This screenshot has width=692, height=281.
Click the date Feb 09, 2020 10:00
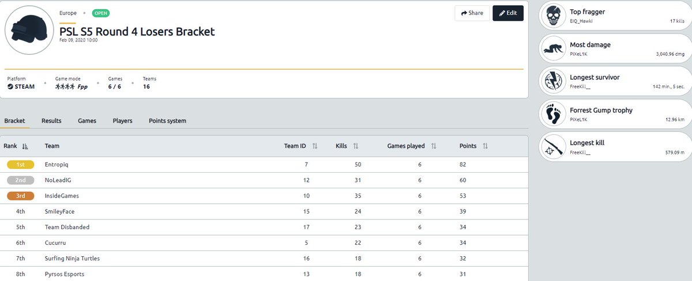(78, 40)
